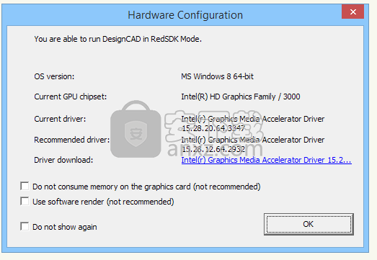Open the Intel Graphics Media Accelerator Driver download link
The height and width of the screenshot is (260, 377).
pos(267,160)
